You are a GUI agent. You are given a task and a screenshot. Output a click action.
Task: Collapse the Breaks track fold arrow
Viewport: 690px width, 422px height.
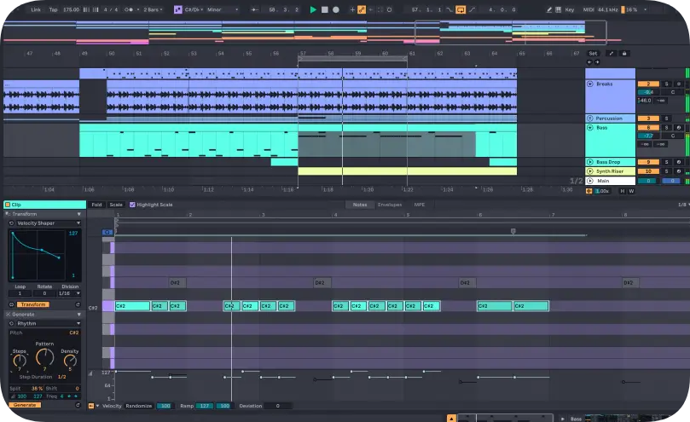(x=590, y=84)
